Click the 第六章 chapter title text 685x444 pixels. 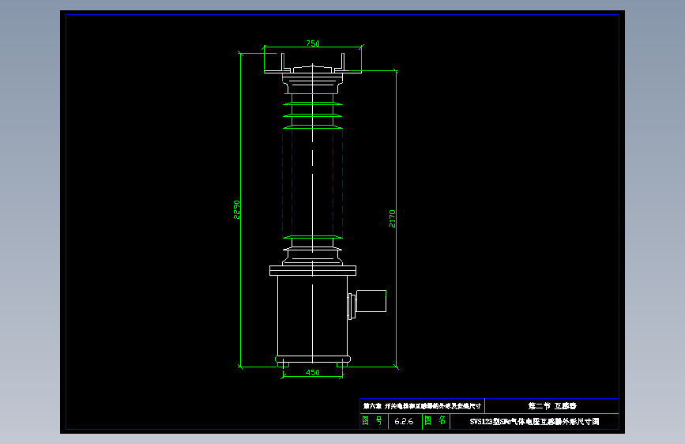[x=422, y=406]
